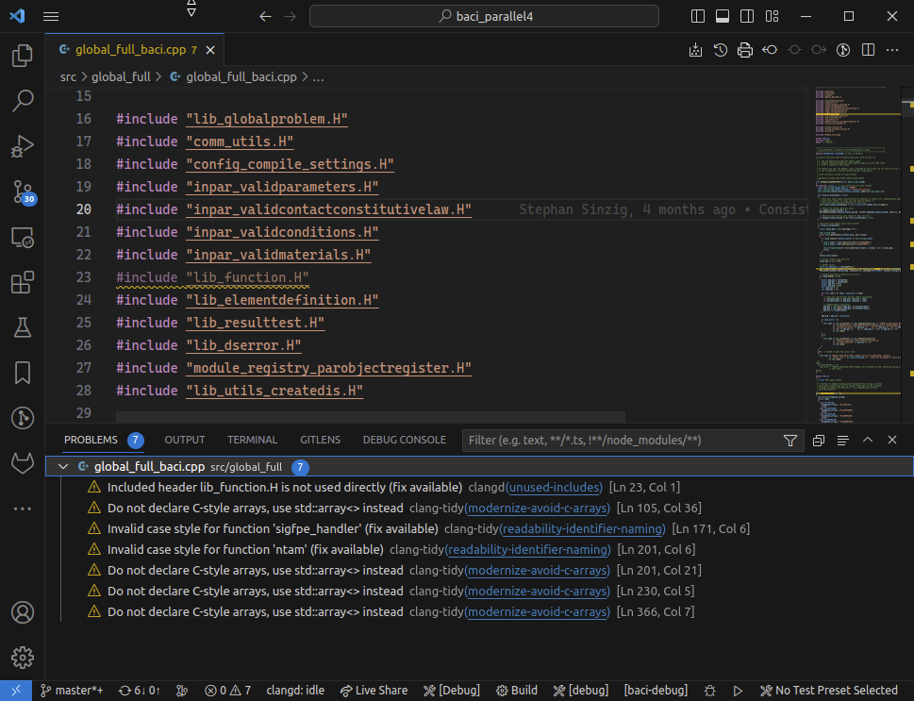Screen dimensions: 914x701
Task: Open the Accounts menu
Action: tap(22, 612)
